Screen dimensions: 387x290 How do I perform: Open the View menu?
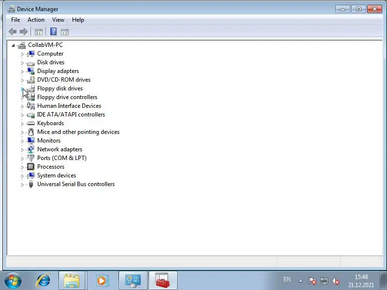(x=58, y=20)
